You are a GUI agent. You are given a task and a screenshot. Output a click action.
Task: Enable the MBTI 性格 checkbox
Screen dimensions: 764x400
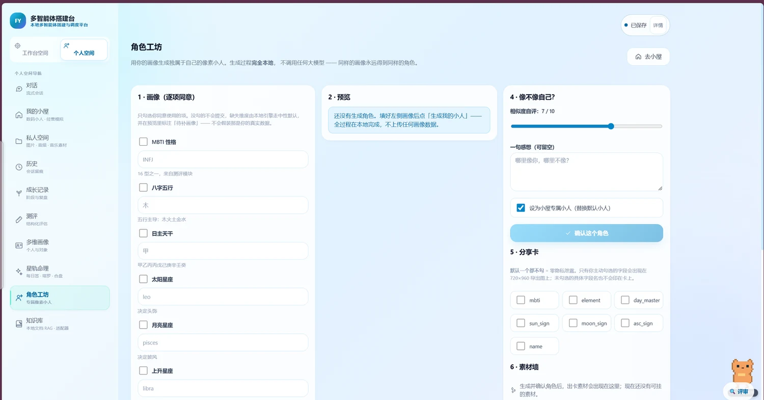click(143, 142)
